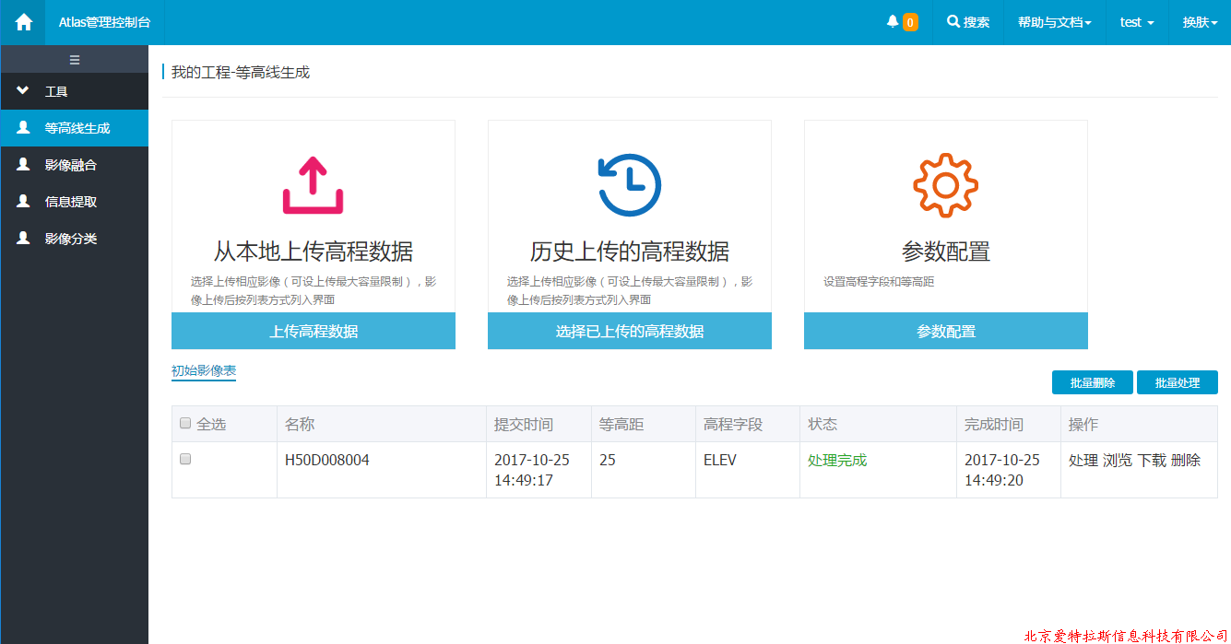Open the notification bell icon
The height and width of the screenshot is (644, 1231).
click(893, 22)
